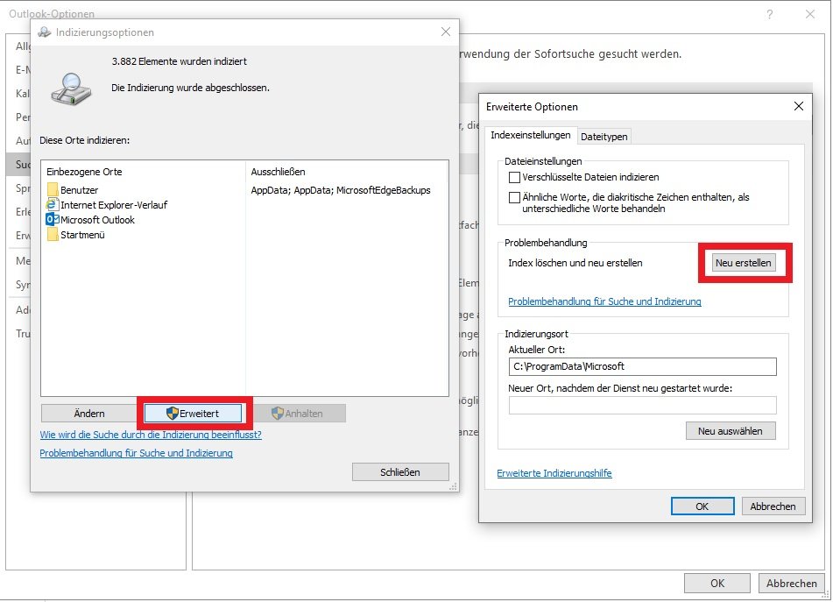
Task: Click the Neuer Ort input field
Action: pos(642,405)
